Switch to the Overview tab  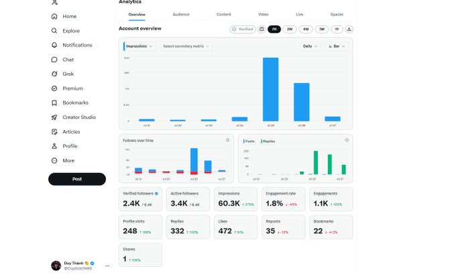pyautogui.click(x=137, y=15)
